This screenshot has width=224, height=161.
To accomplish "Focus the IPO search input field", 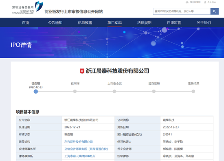I will [x=182, y=11].
